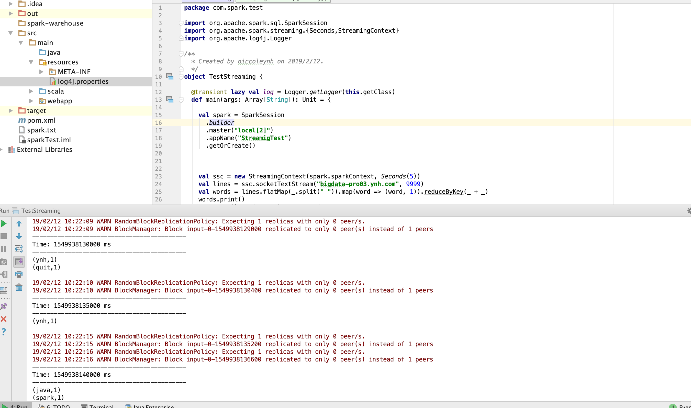Switch to the 4: Run tool window tab
691x408 pixels.
point(16,406)
